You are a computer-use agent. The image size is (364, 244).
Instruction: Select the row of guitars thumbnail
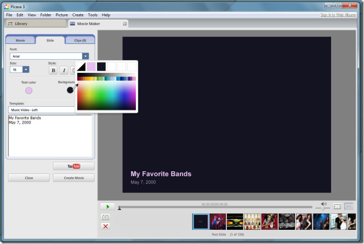click(252, 222)
